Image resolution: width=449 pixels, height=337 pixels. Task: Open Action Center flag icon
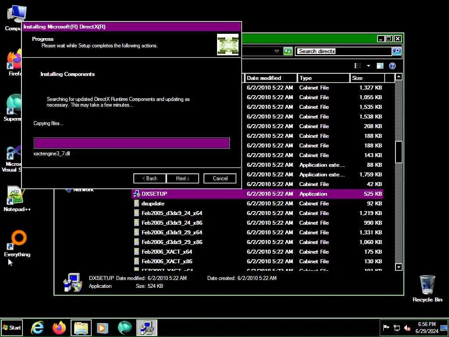[386, 327]
